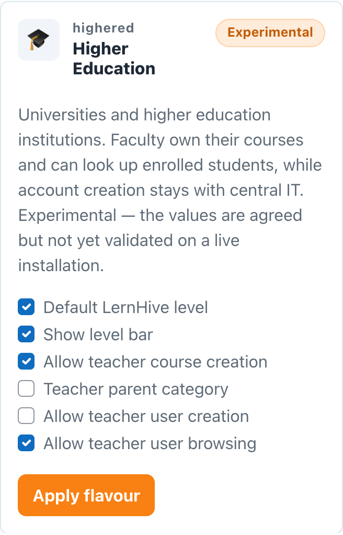Click the 'not yet validated' experimental note text

click(160, 241)
